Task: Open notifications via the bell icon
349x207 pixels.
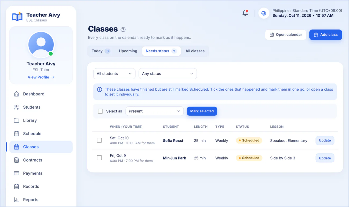Action: [245, 13]
